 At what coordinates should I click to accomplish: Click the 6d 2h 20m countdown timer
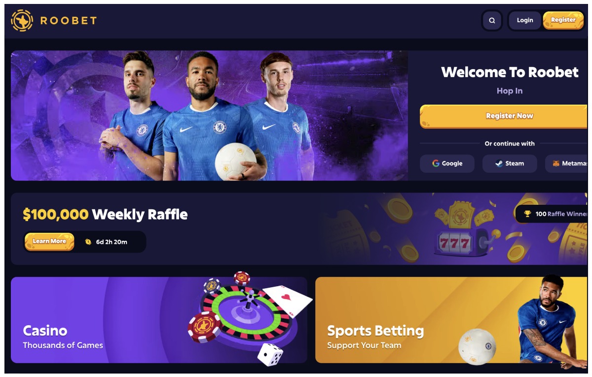(111, 242)
